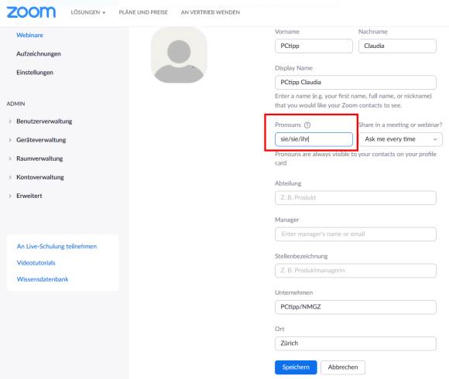Viewport: 449px width, 379px height.
Task: Open An Vertrieb wenden menu item
Action: tap(211, 12)
